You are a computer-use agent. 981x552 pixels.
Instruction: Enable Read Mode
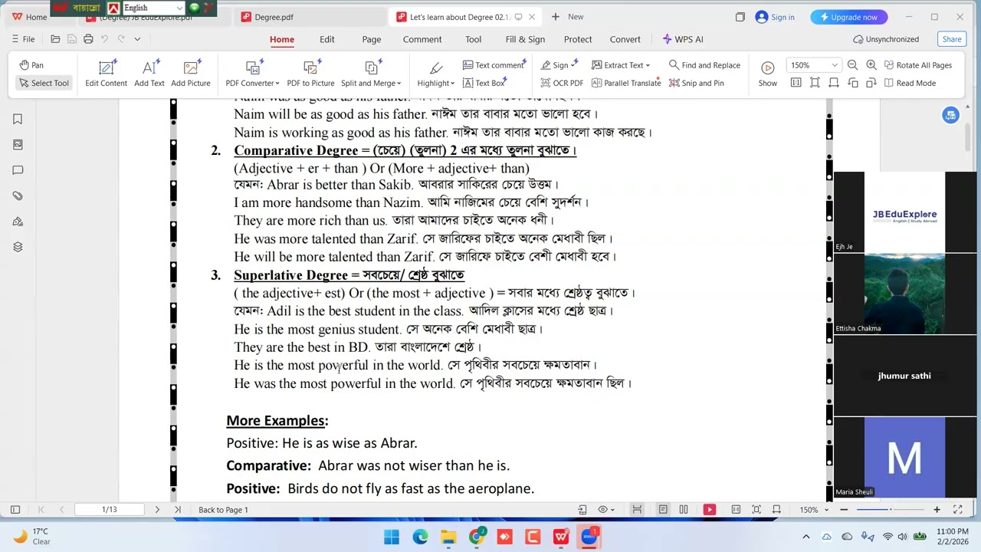[909, 83]
